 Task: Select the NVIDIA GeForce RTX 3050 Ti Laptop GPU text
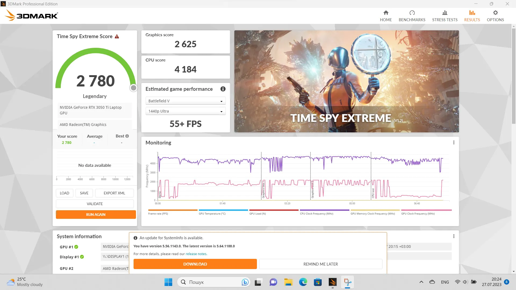coord(91,110)
